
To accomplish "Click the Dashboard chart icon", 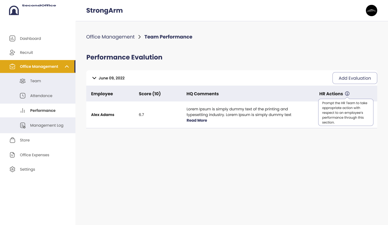I will [12, 38].
